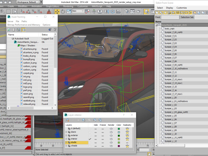Toggle Radiosity for the doors layer
Viewport: 208px width, 156px height.
(x=127, y=132)
